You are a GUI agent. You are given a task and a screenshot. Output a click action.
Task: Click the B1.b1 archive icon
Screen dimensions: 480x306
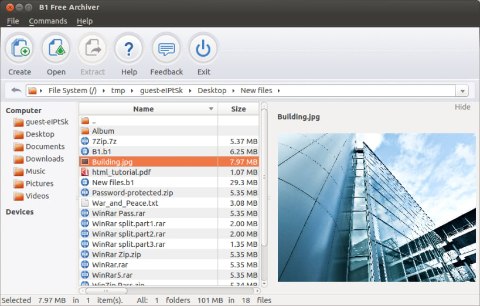click(x=85, y=151)
